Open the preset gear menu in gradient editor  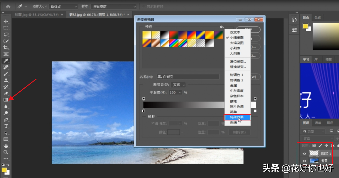pyautogui.click(x=222, y=27)
